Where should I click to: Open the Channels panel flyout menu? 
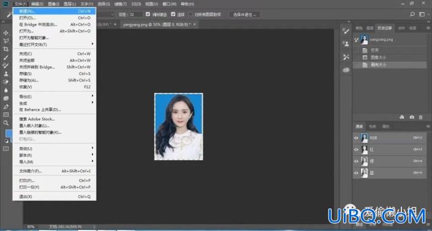point(428,127)
